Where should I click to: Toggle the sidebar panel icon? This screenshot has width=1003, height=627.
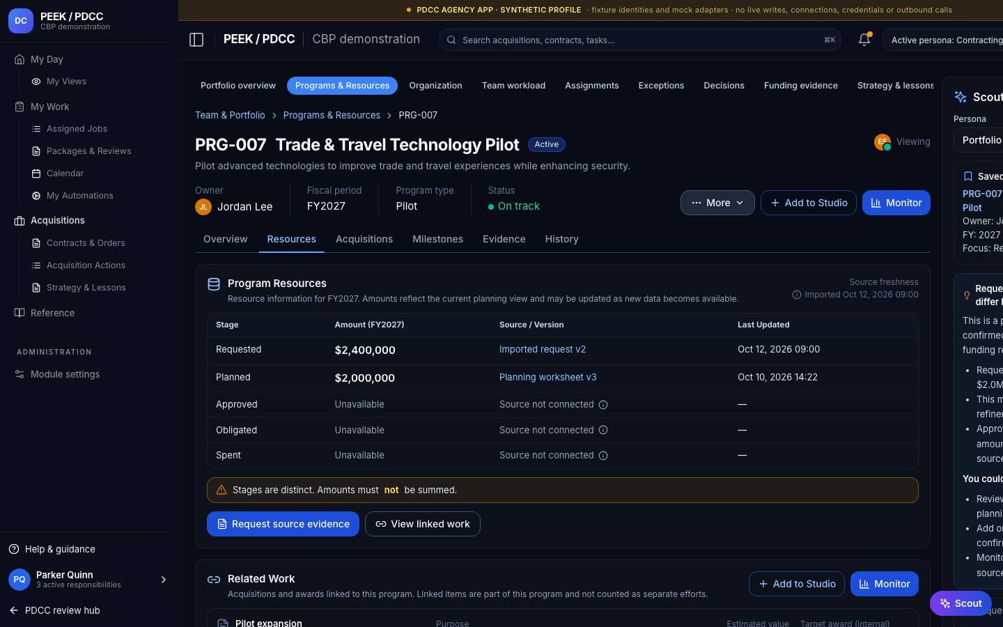196,40
